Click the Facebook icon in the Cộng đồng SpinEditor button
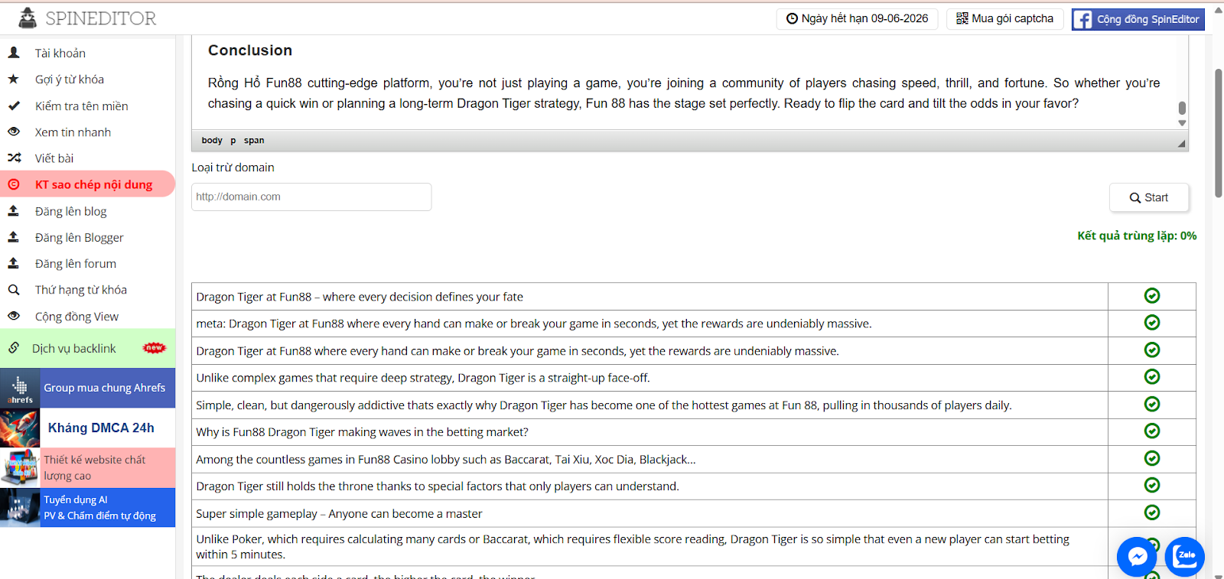Image resolution: width=1224 pixels, height=579 pixels. coord(1082,19)
